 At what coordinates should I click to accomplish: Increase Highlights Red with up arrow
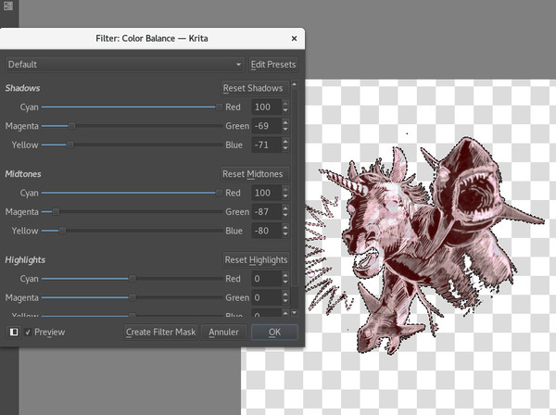[x=285, y=275]
